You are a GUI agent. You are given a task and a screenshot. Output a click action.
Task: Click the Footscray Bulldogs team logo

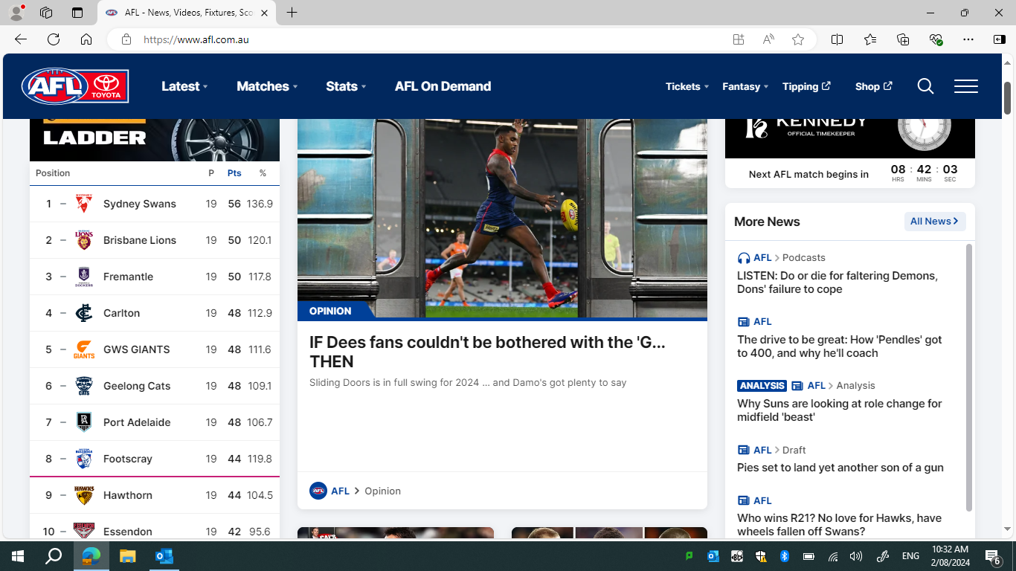[84, 459]
